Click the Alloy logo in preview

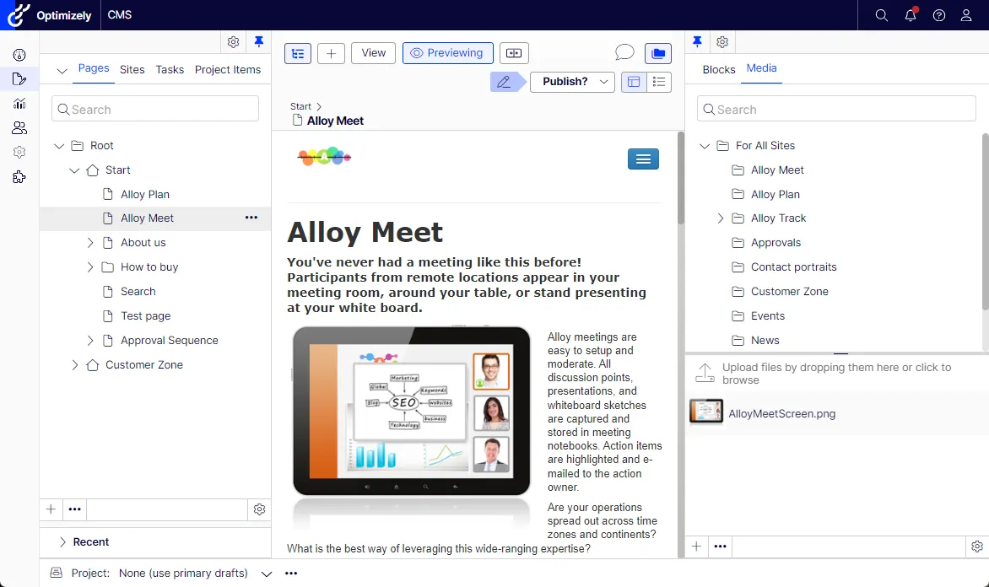[323, 156]
